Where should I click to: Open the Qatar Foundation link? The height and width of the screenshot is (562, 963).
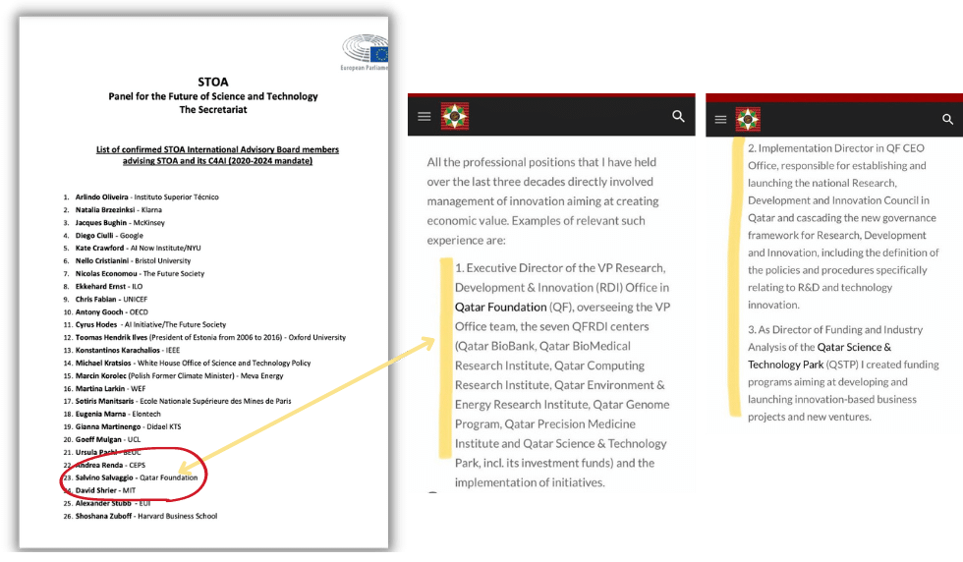tap(500, 308)
